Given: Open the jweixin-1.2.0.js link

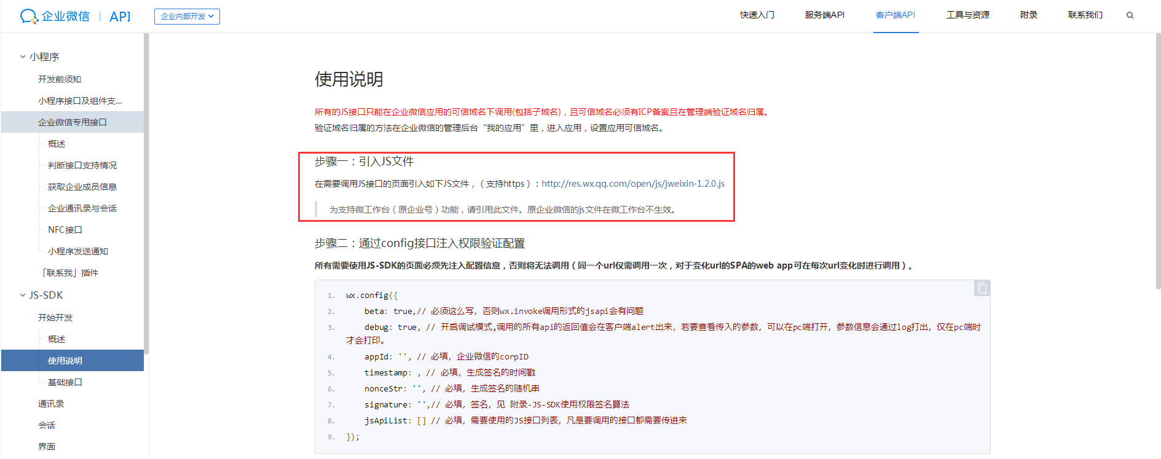Looking at the screenshot, I should 632,184.
